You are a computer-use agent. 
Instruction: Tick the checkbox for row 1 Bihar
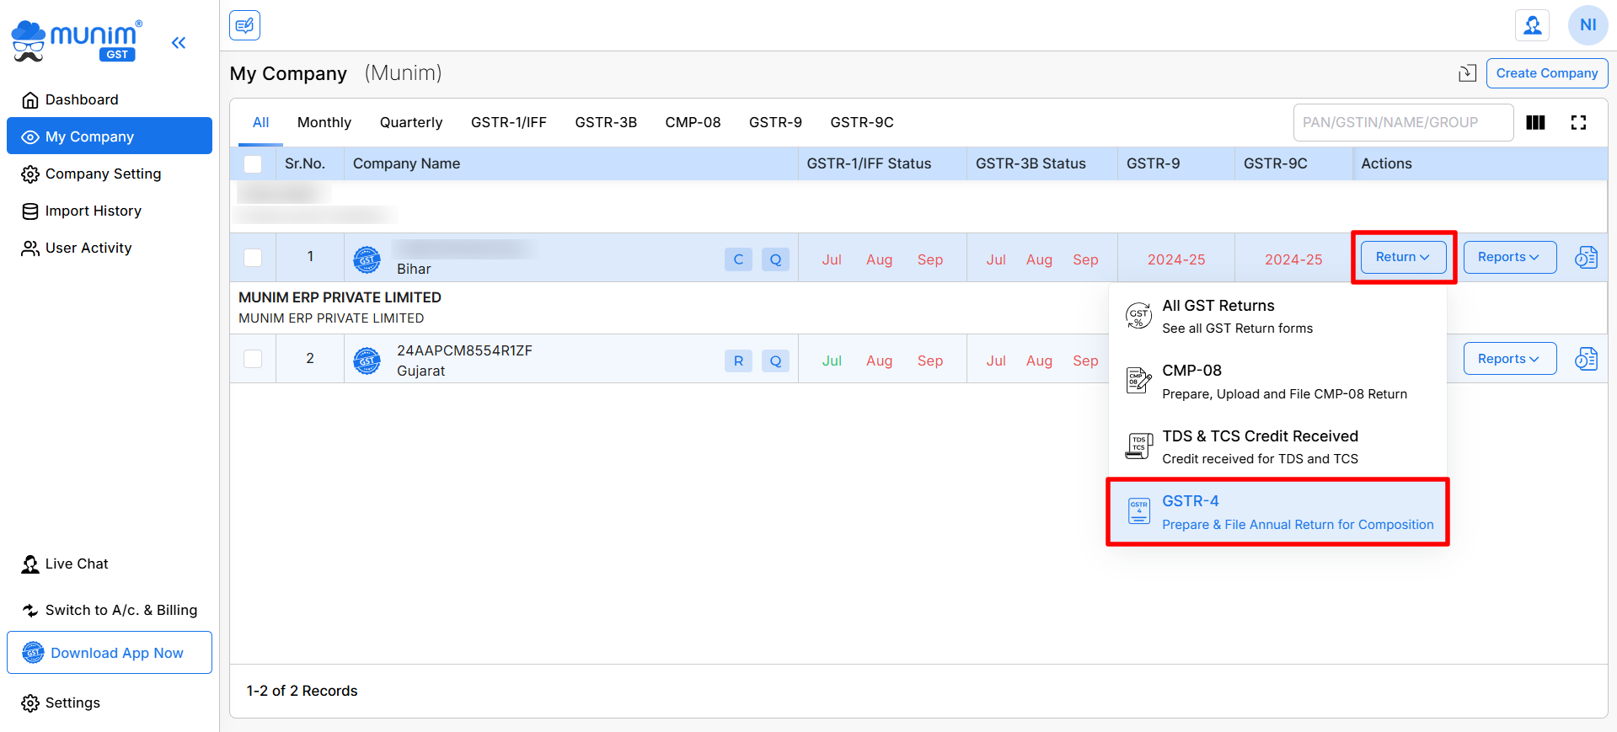coord(253,258)
